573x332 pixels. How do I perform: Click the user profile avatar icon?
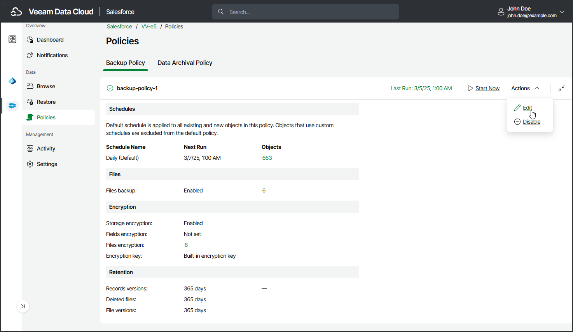pyautogui.click(x=501, y=12)
